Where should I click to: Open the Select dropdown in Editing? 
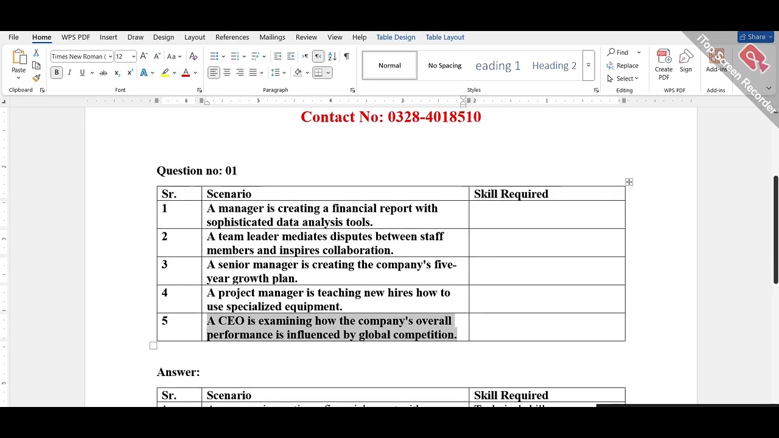pos(623,78)
